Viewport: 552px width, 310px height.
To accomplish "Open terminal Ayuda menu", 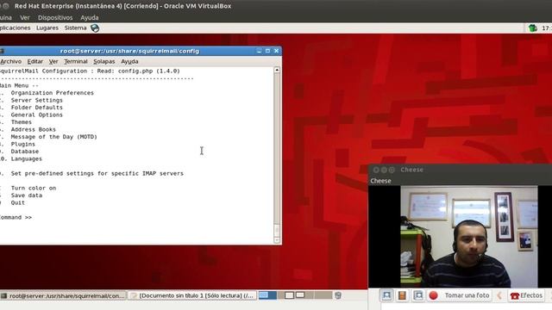I will (x=129, y=61).
